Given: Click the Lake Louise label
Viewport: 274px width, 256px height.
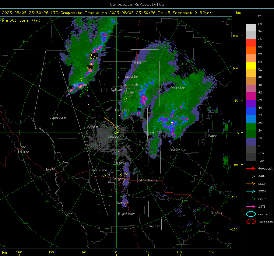Looking at the screenshot, I should (23, 149).
